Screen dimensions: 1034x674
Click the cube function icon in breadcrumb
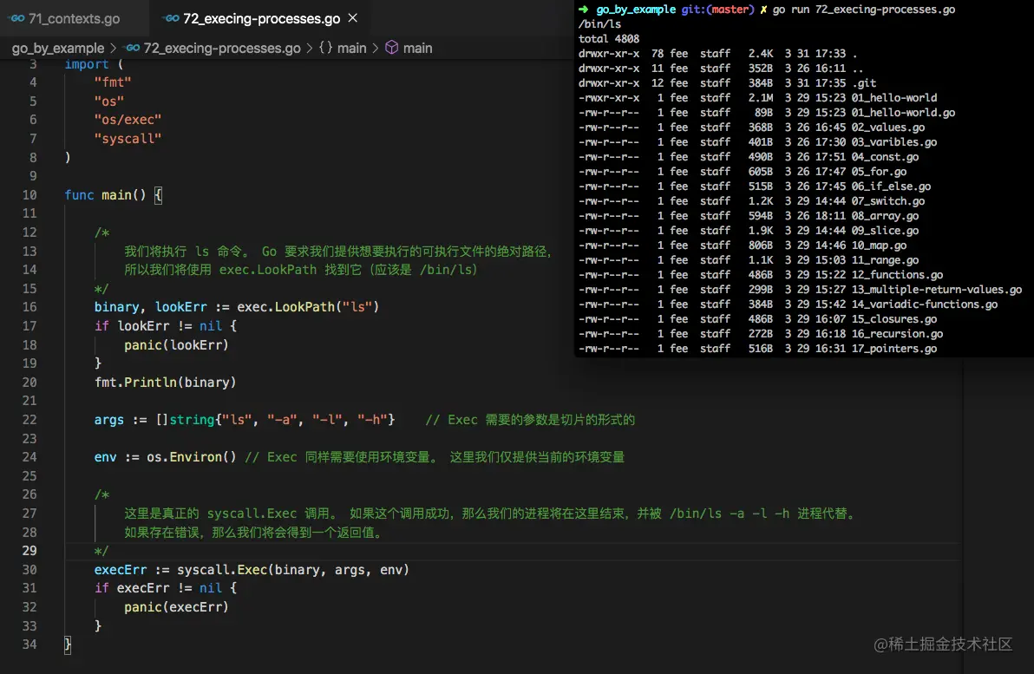pyautogui.click(x=392, y=48)
